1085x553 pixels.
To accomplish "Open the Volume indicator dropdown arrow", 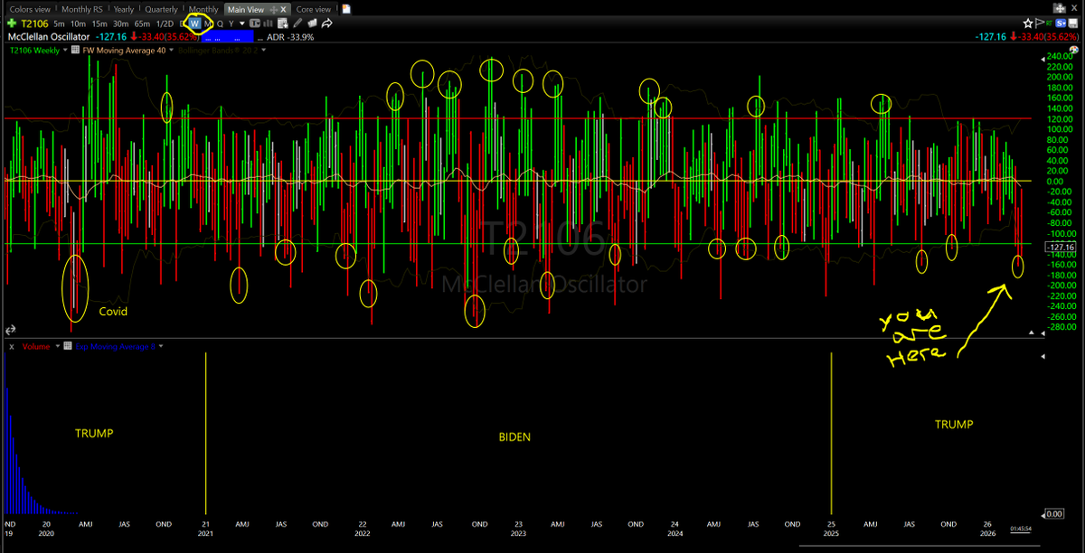I will click(x=57, y=346).
